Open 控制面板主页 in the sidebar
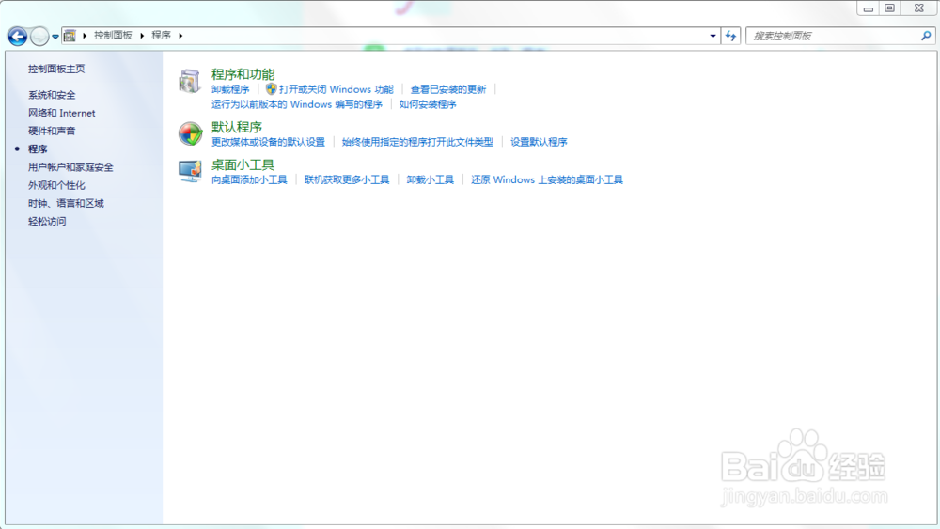 (x=56, y=69)
